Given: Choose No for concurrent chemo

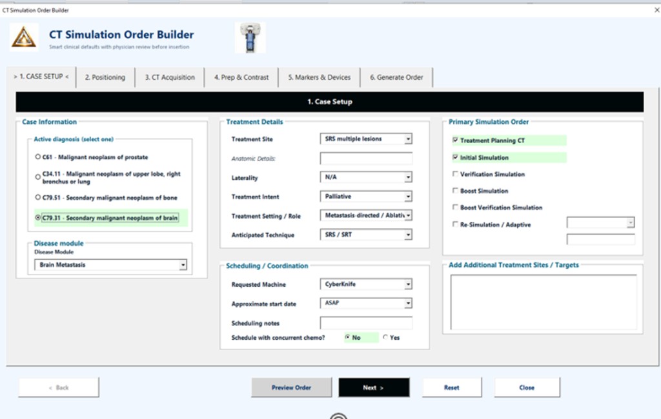Looking at the screenshot, I should pos(347,337).
